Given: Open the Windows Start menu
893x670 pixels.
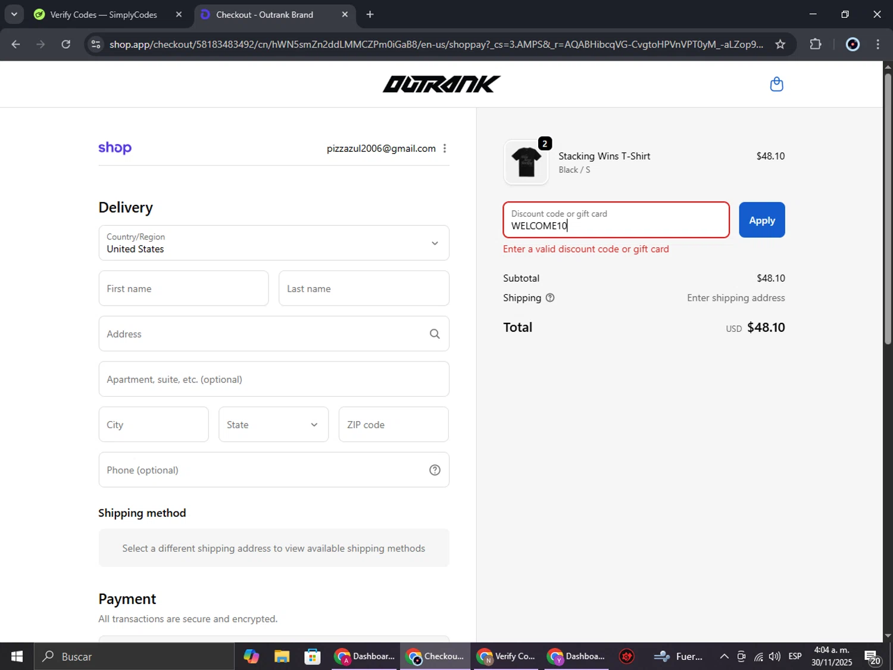Looking at the screenshot, I should point(17,656).
